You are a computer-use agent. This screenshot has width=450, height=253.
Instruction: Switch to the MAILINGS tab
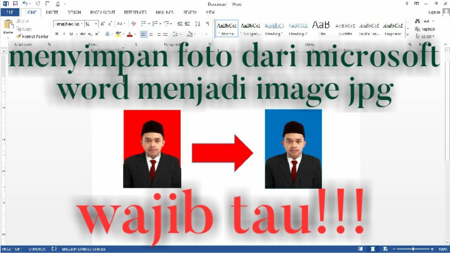[x=165, y=12]
